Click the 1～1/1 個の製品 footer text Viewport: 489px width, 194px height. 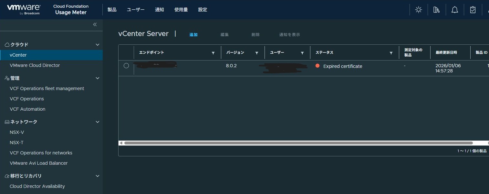tap(472, 151)
